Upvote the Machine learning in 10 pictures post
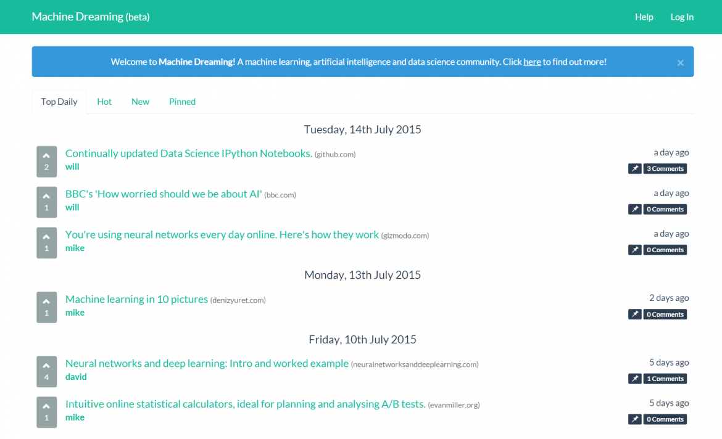722x439 pixels. [46, 302]
